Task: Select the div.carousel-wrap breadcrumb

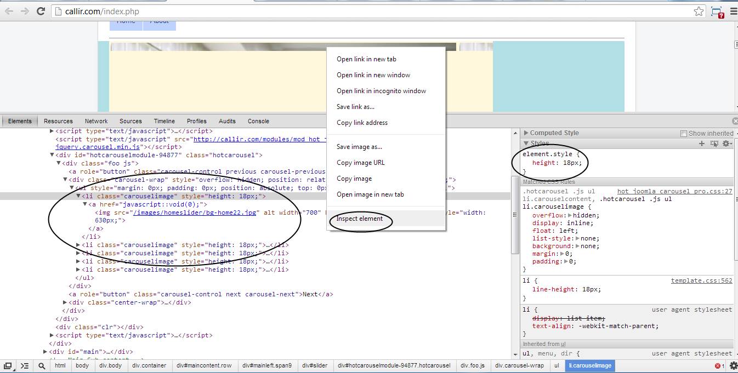Action: tap(519, 365)
